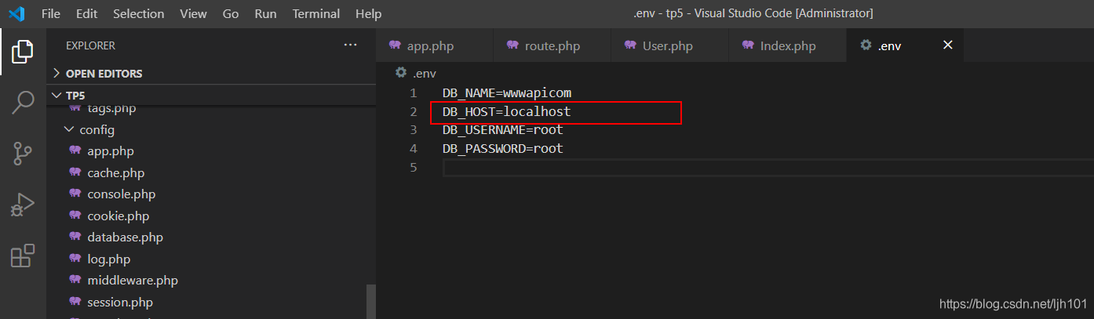Image resolution: width=1094 pixels, height=319 pixels.
Task: Open the Explorer activity bar icon
Action: tap(23, 52)
